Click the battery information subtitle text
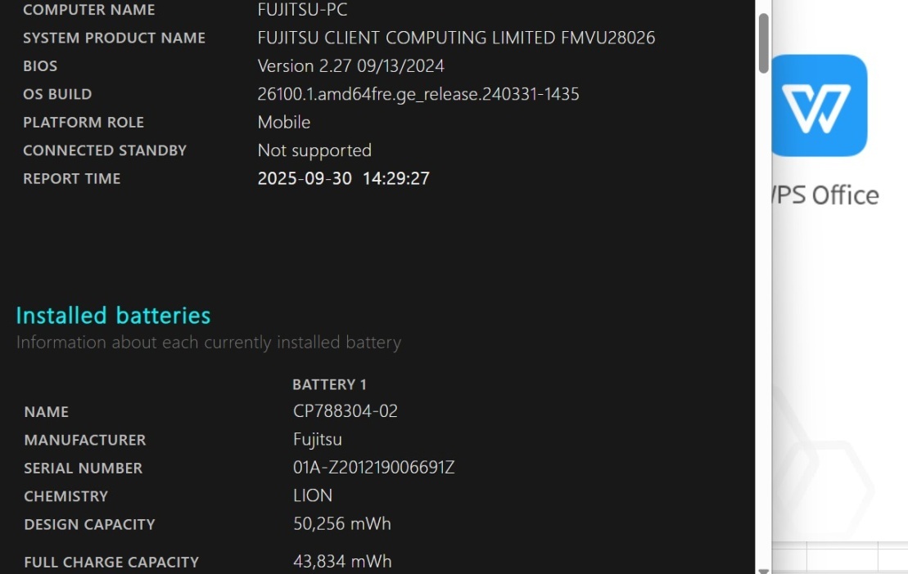 [x=208, y=343]
